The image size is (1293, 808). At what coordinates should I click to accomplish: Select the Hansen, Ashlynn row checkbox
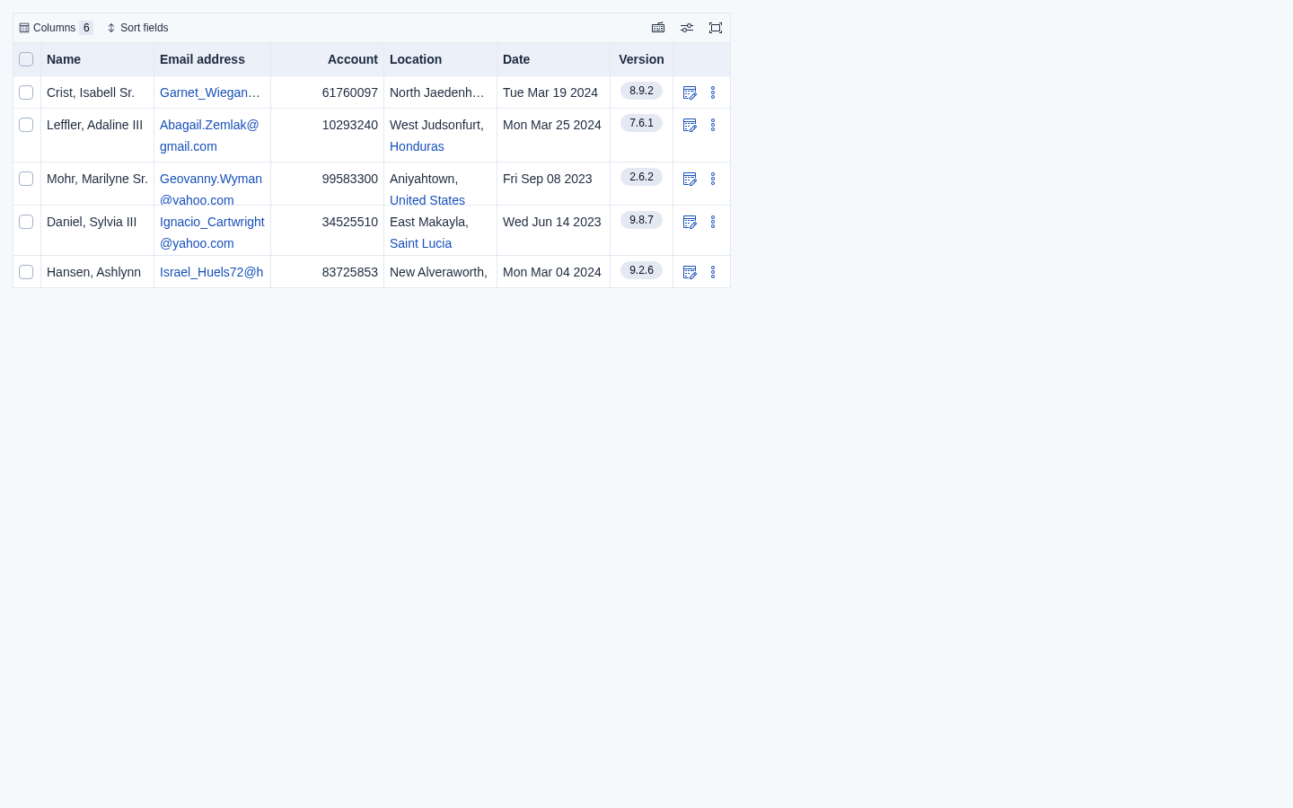(x=26, y=272)
